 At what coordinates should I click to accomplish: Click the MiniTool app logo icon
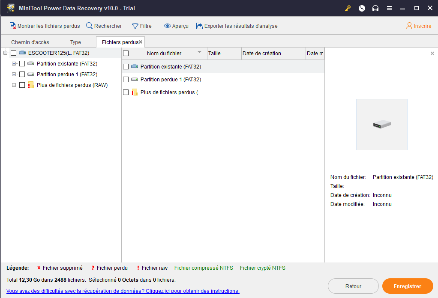[x=11, y=8]
